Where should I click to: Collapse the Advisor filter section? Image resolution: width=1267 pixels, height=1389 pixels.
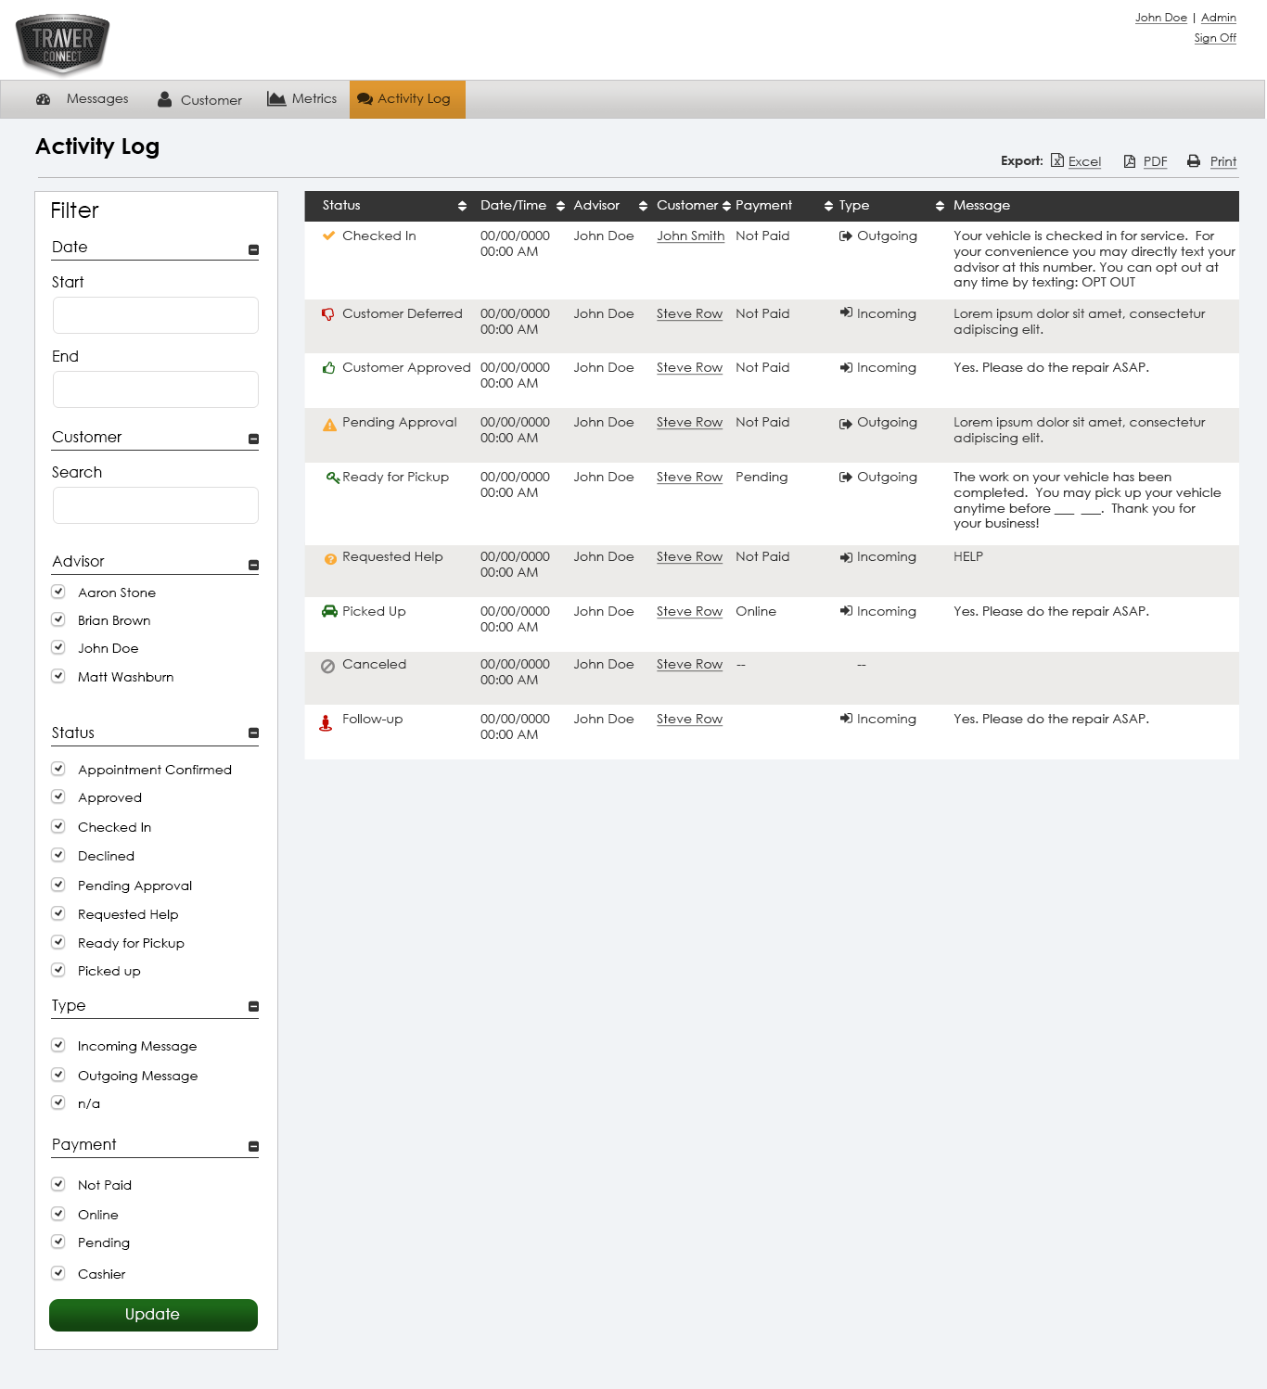[x=253, y=565]
